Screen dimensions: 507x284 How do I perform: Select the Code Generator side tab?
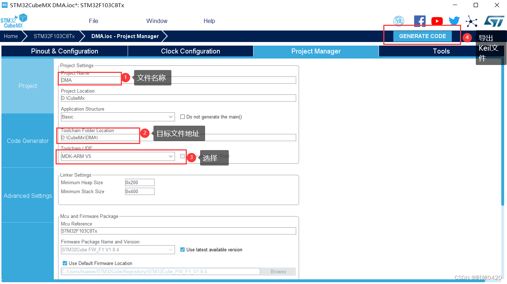tap(28, 141)
